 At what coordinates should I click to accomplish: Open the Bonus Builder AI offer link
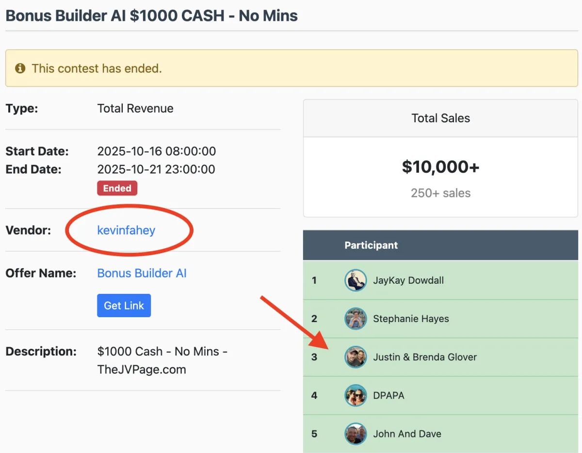click(x=142, y=273)
